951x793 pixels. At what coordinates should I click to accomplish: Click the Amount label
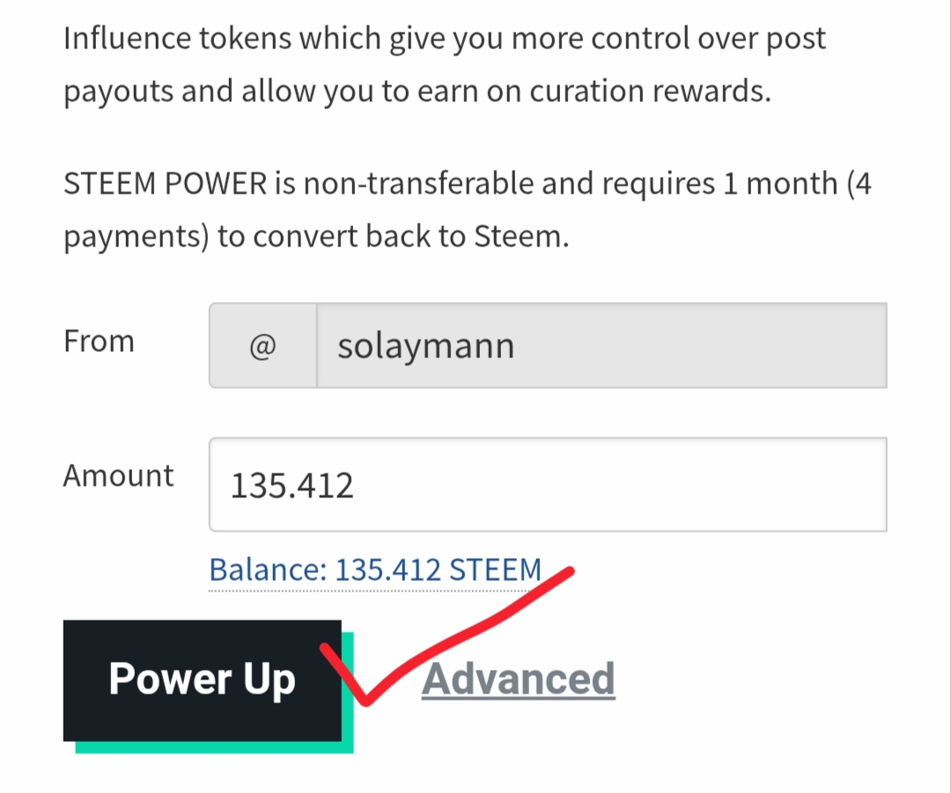(x=118, y=475)
